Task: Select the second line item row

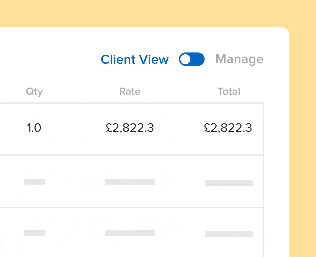Action: (131, 181)
